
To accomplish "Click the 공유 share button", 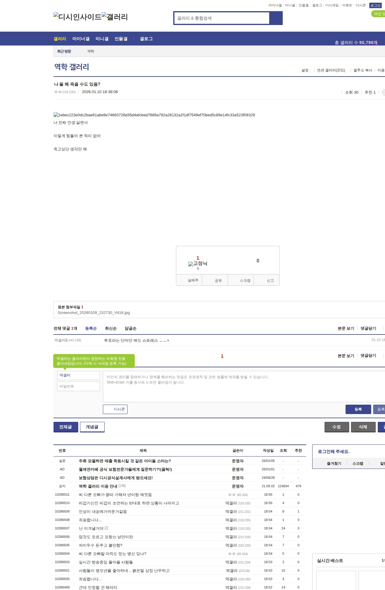I will (x=218, y=281).
